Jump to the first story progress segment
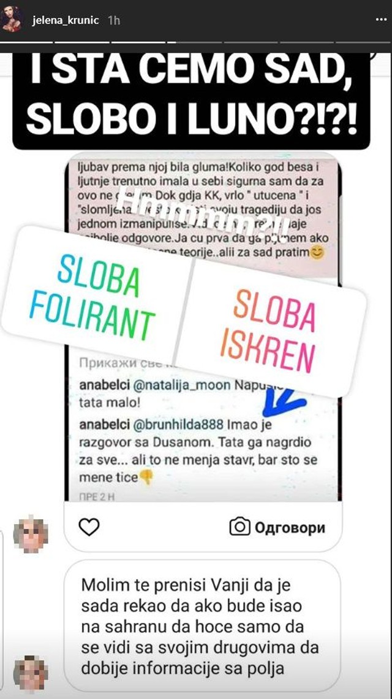Viewport: 392px width, 699px height. pyautogui.click(x=27, y=42)
